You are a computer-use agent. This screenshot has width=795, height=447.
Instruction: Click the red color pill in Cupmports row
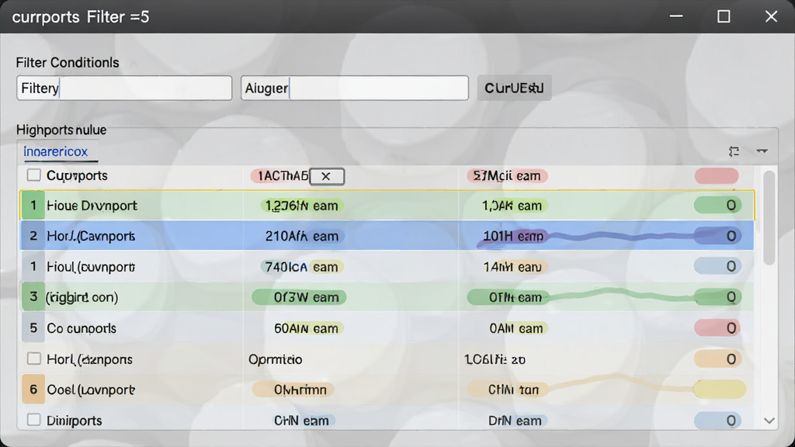pos(717,176)
